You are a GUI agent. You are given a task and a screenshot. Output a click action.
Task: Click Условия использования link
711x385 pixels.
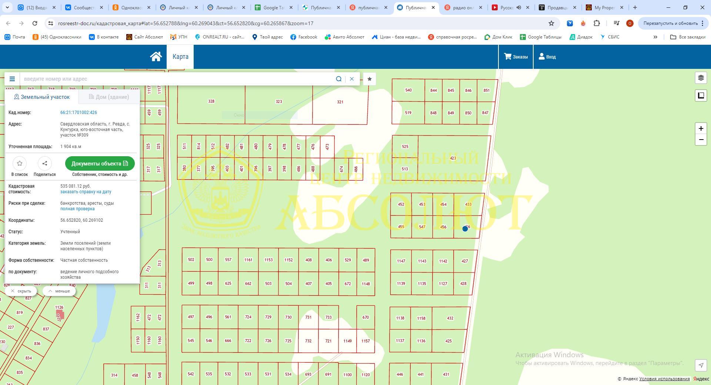tap(664, 379)
